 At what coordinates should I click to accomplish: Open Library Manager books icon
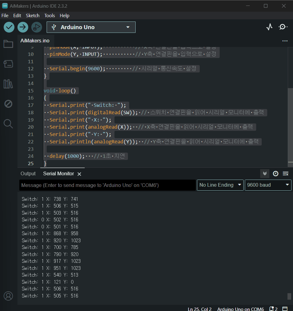coord(8,84)
